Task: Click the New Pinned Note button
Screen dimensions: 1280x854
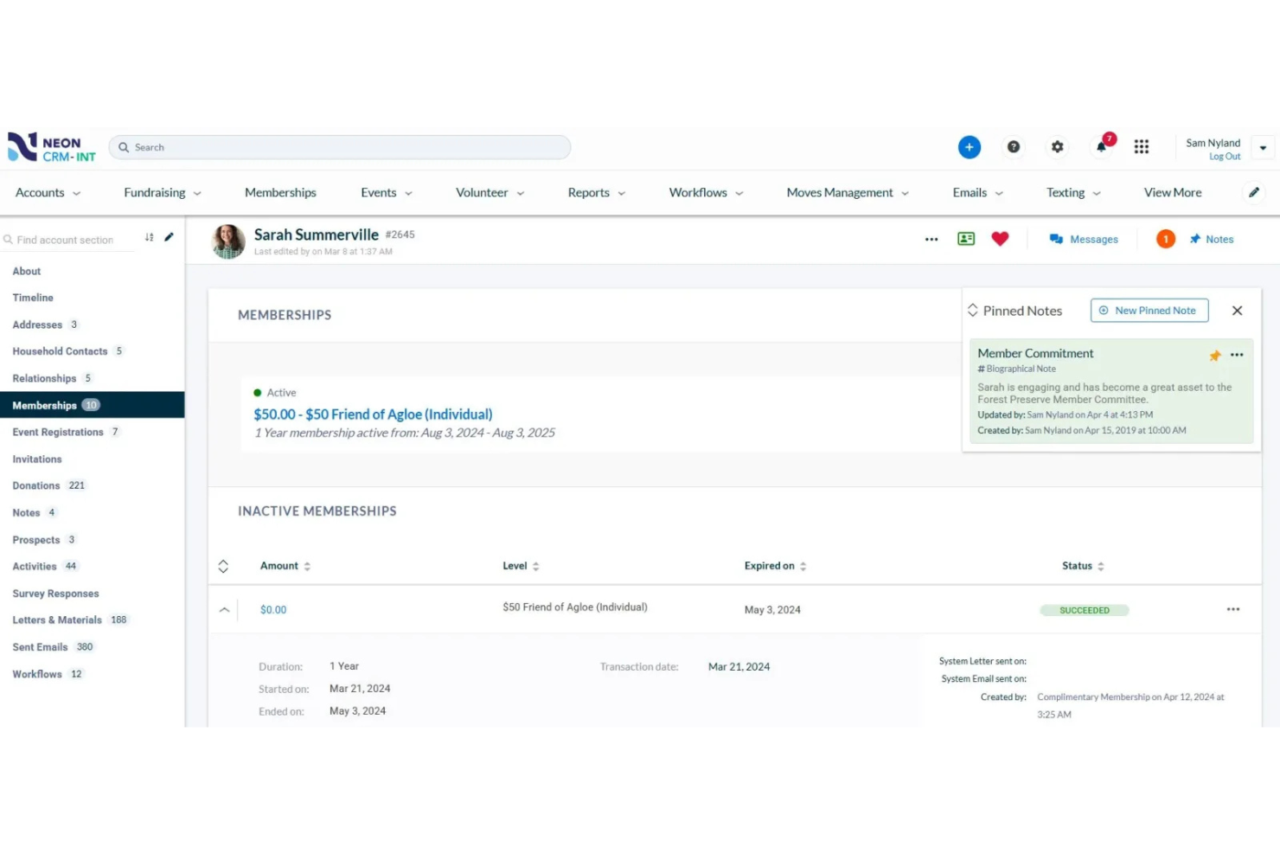Action: (1149, 310)
